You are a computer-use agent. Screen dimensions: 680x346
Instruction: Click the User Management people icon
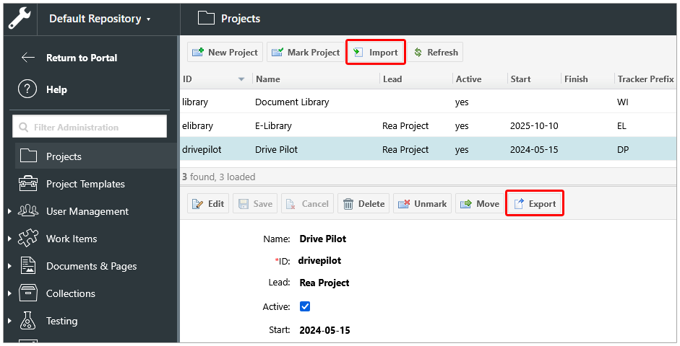click(x=28, y=210)
